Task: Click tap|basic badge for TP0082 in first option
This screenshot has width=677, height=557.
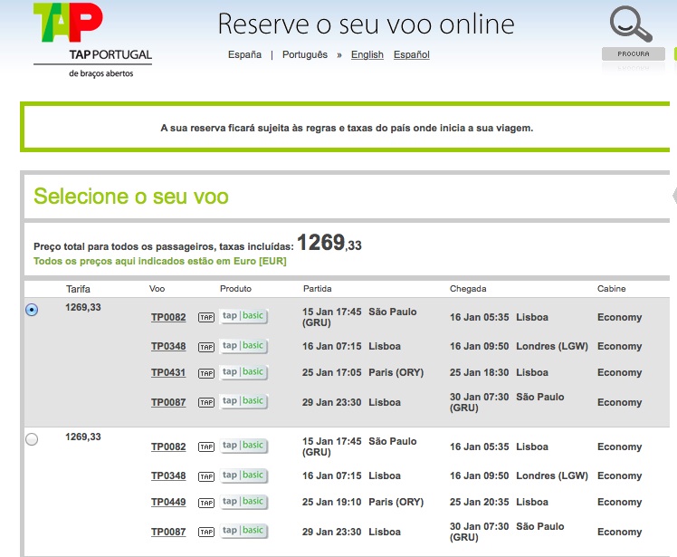Action: point(243,317)
